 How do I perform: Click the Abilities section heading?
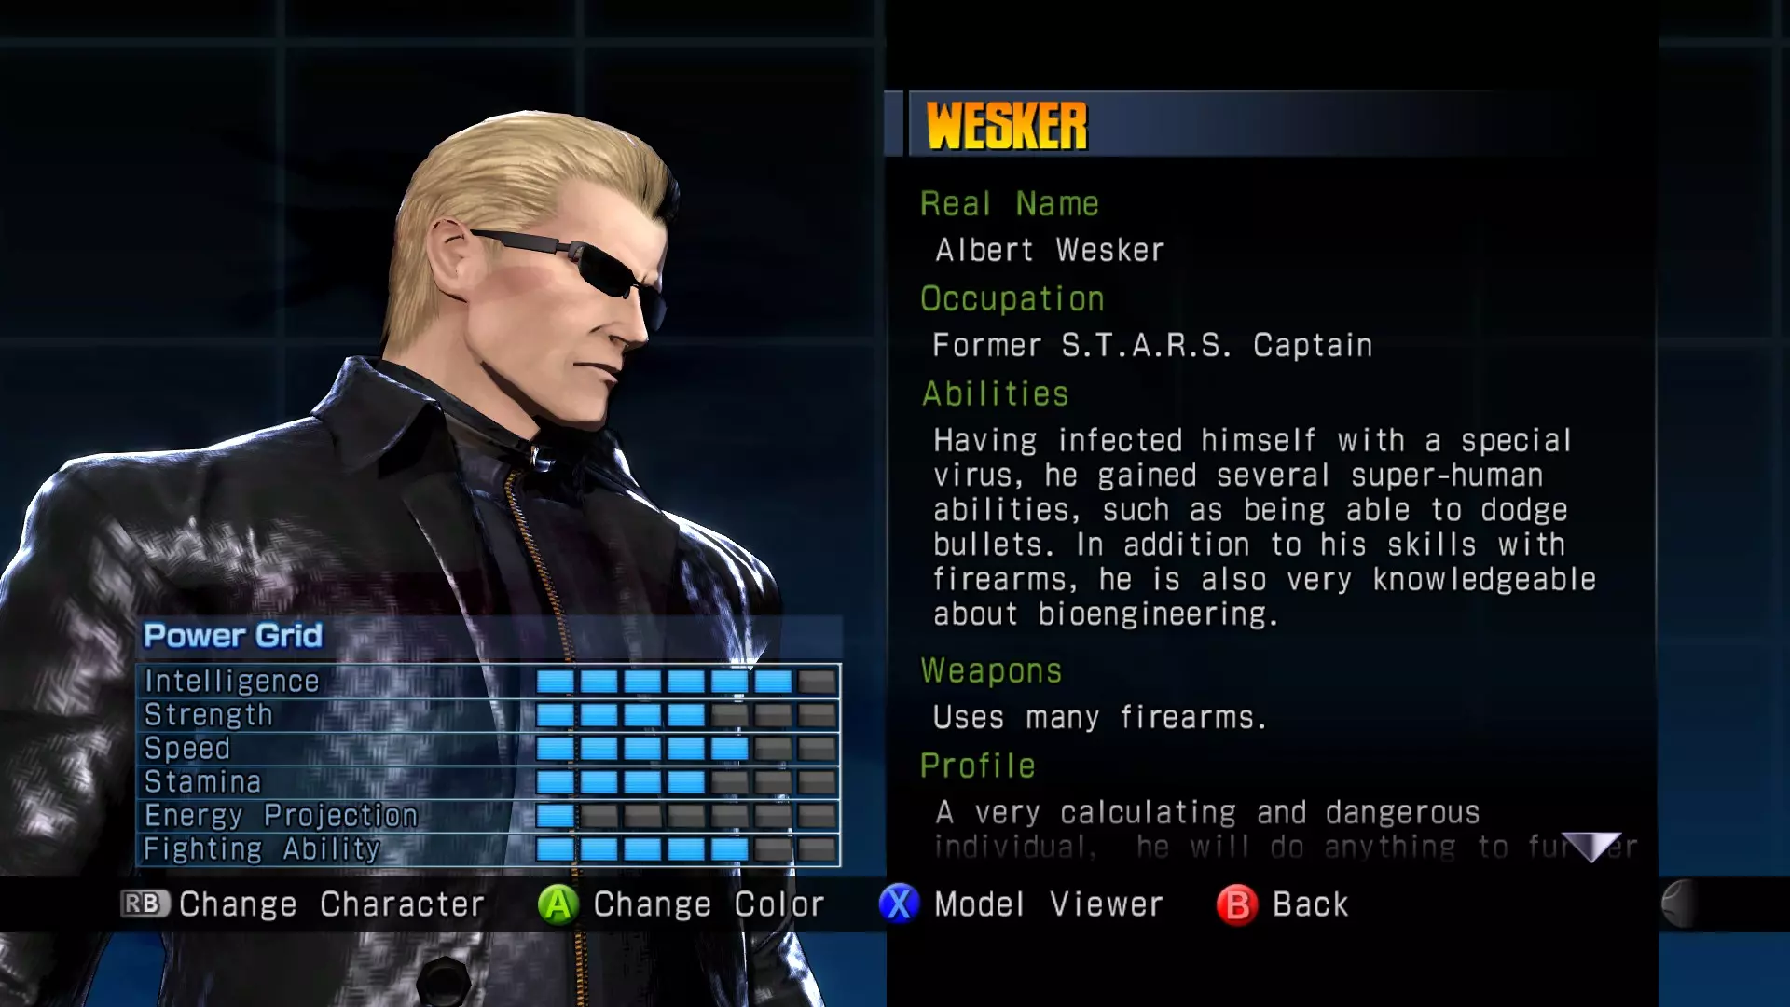pyautogui.click(x=995, y=393)
